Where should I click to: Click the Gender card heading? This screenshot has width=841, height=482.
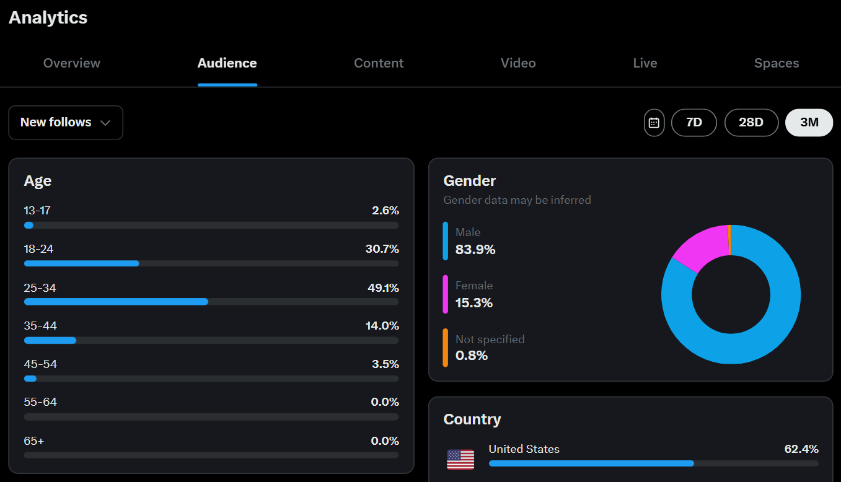click(x=470, y=181)
